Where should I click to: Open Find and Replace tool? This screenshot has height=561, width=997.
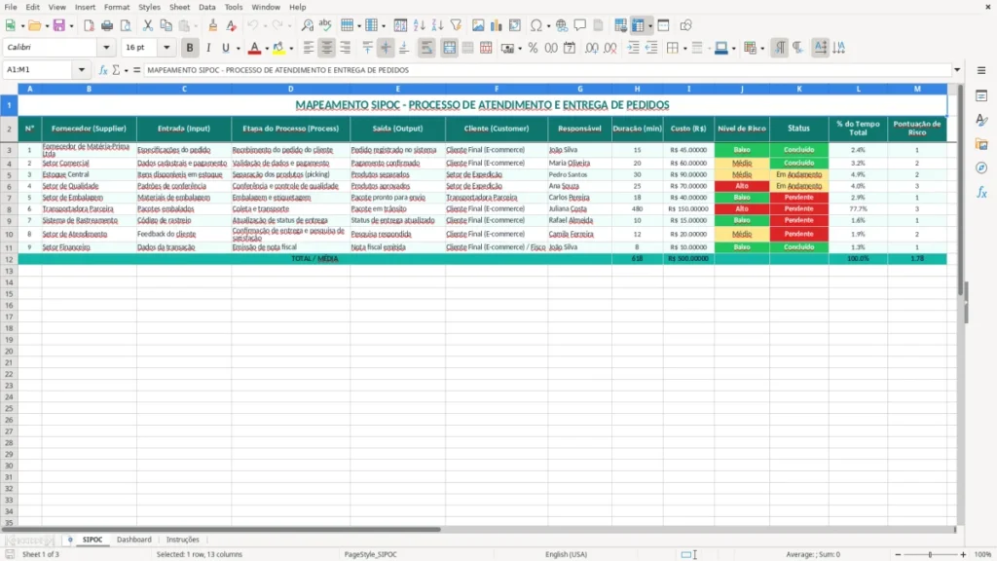307,25
